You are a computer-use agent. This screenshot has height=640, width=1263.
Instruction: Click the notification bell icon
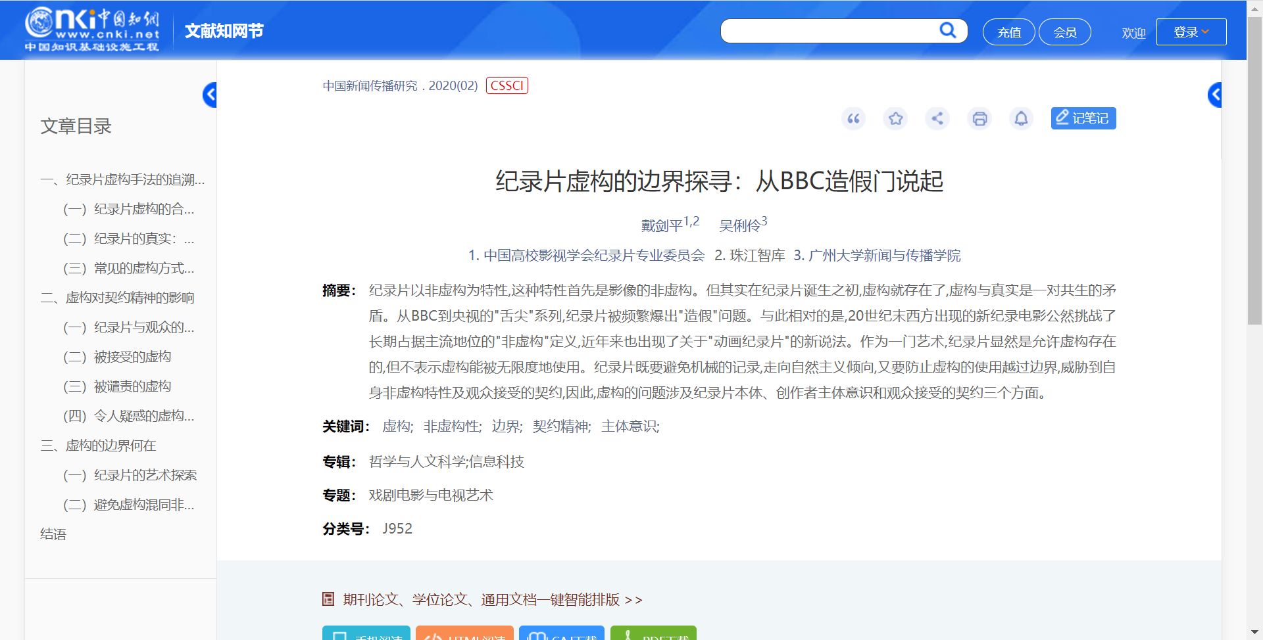(1021, 118)
